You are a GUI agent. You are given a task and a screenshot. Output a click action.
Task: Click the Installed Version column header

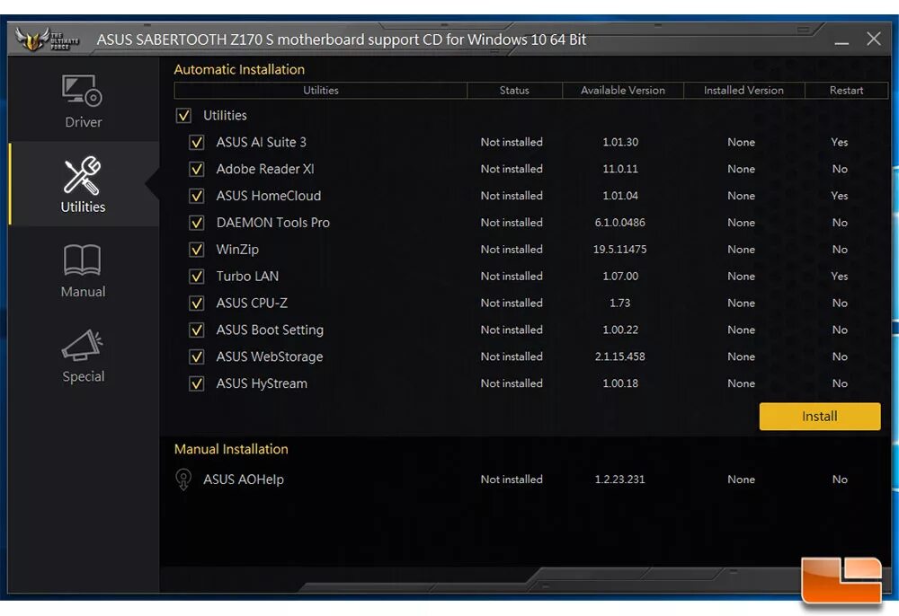(x=743, y=91)
